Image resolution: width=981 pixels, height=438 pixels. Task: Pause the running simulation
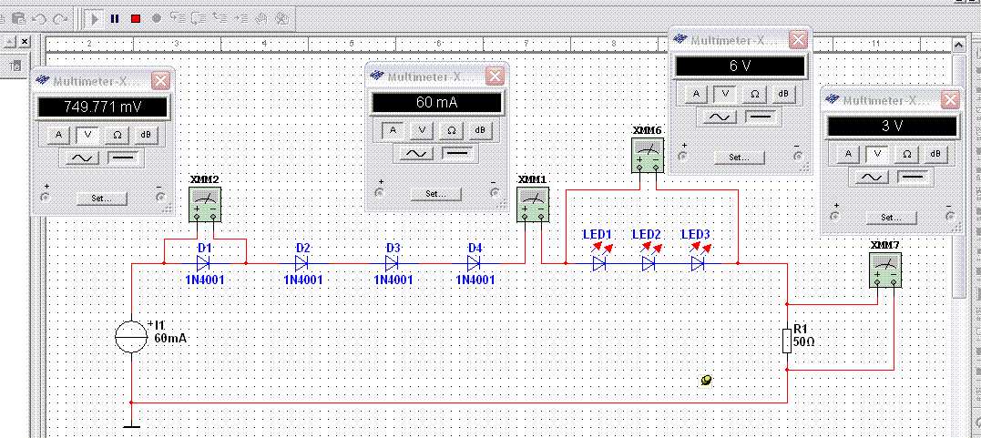115,19
